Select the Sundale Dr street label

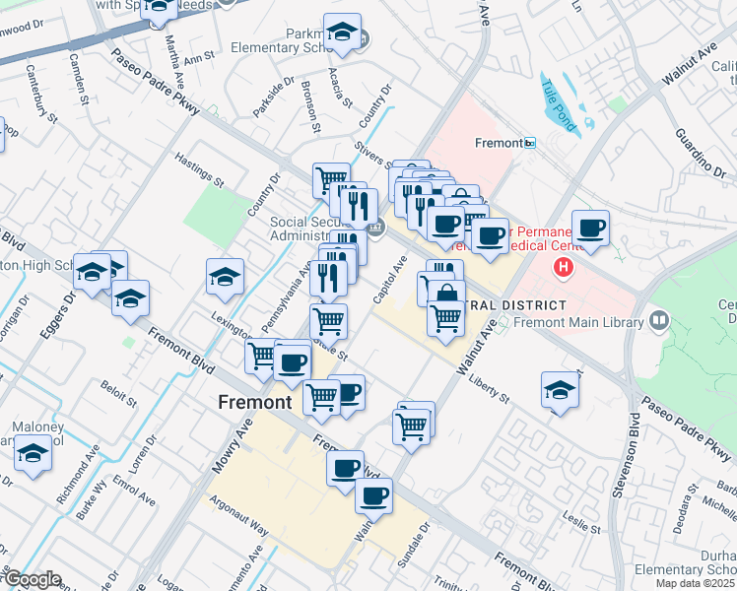(x=414, y=545)
